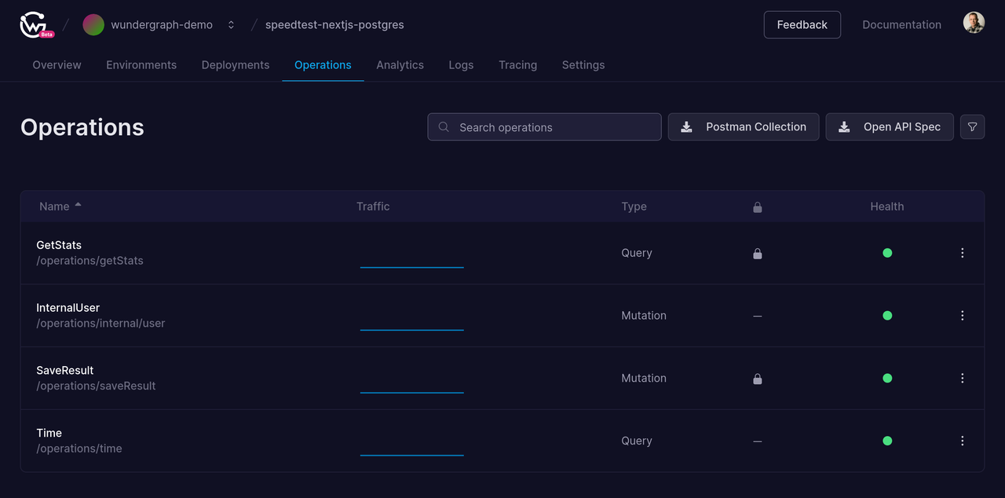The width and height of the screenshot is (1005, 498).
Task: Download the Postman Collection
Action: pos(743,126)
